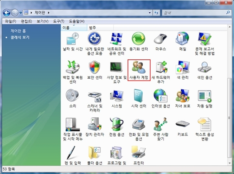Open 날짜 및 시간 (Date and Time)
This screenshot has height=174, width=234.
(x=73, y=42)
